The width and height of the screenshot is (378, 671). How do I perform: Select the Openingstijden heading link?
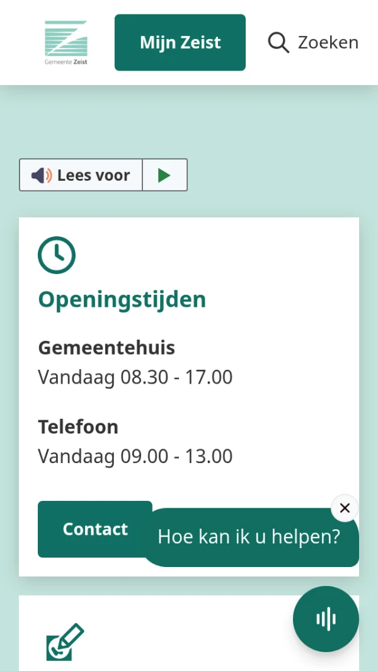click(122, 299)
